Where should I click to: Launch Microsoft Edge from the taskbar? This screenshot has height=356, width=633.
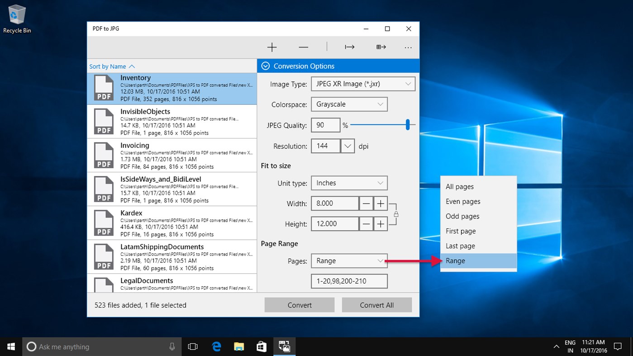[217, 347]
